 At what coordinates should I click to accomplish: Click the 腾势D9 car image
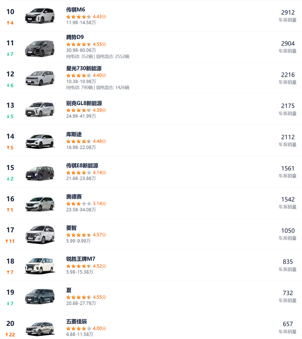tap(40, 48)
